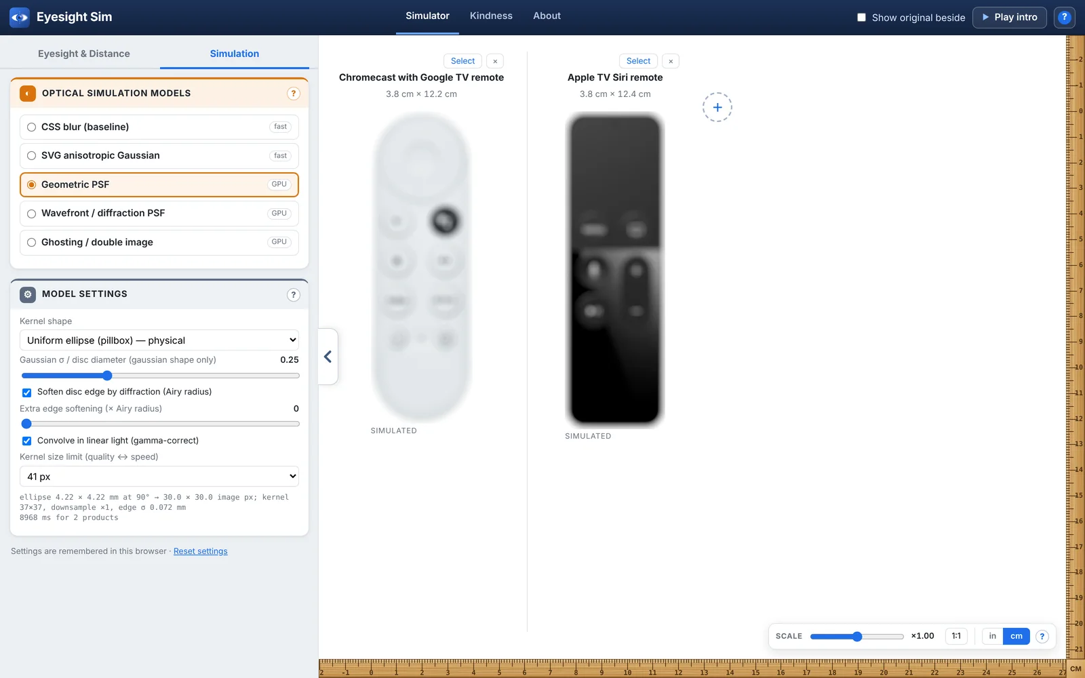Viewport: 1085px width, 678px height.
Task: Switch to the Simulation panel tab
Action: [235, 54]
